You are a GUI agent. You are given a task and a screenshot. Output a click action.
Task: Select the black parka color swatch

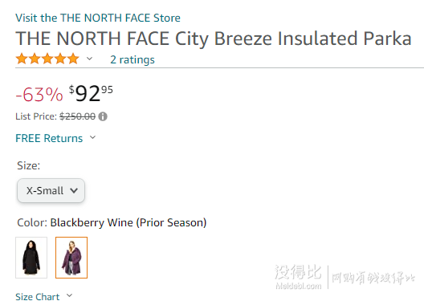[31, 258]
